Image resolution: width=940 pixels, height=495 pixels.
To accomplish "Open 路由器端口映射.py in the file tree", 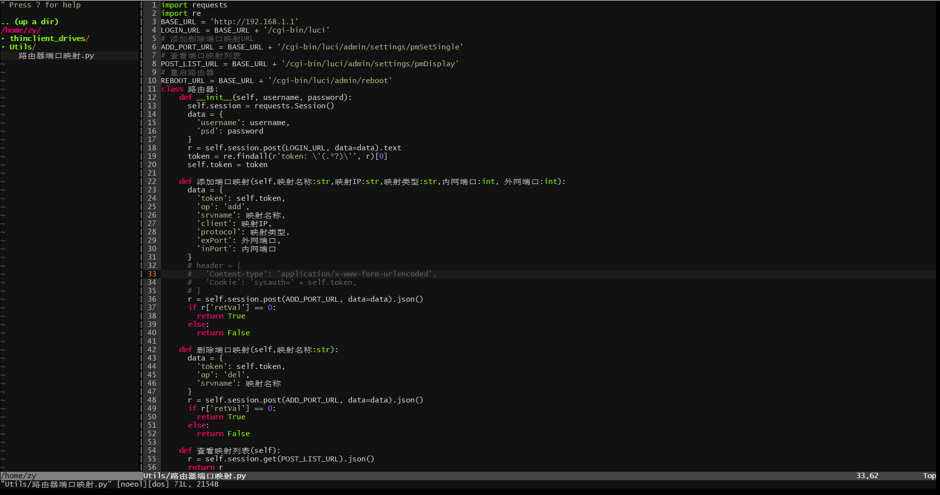I will point(56,56).
